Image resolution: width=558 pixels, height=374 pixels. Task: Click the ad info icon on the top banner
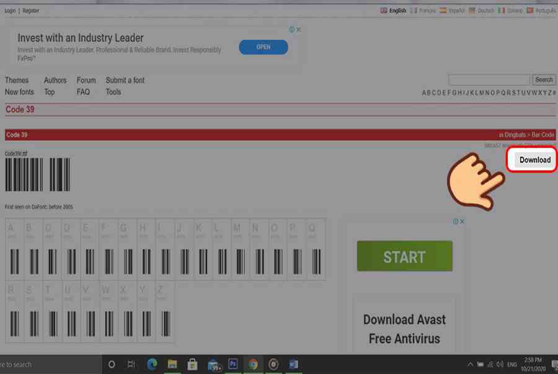click(292, 30)
